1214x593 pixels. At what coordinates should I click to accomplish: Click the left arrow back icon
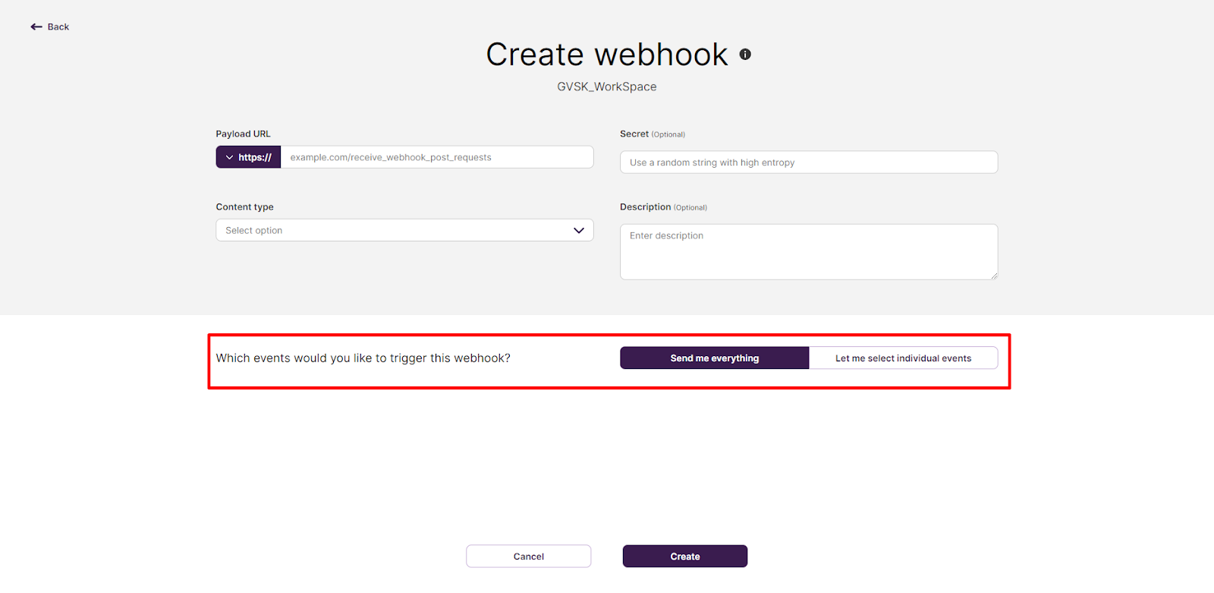coord(36,27)
